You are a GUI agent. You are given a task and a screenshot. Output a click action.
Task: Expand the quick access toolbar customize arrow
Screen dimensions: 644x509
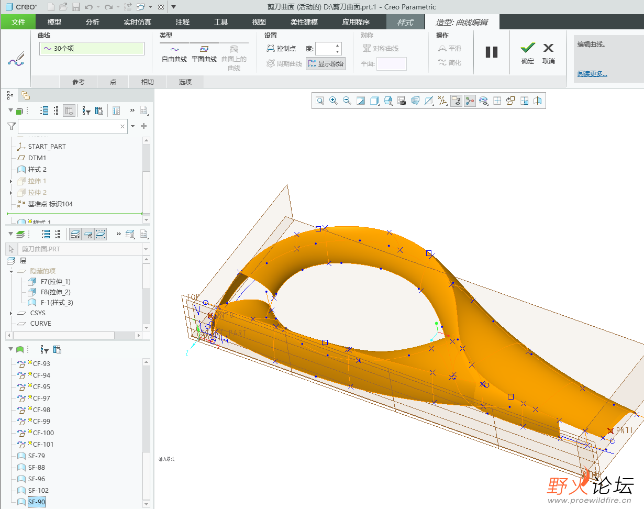click(173, 7)
